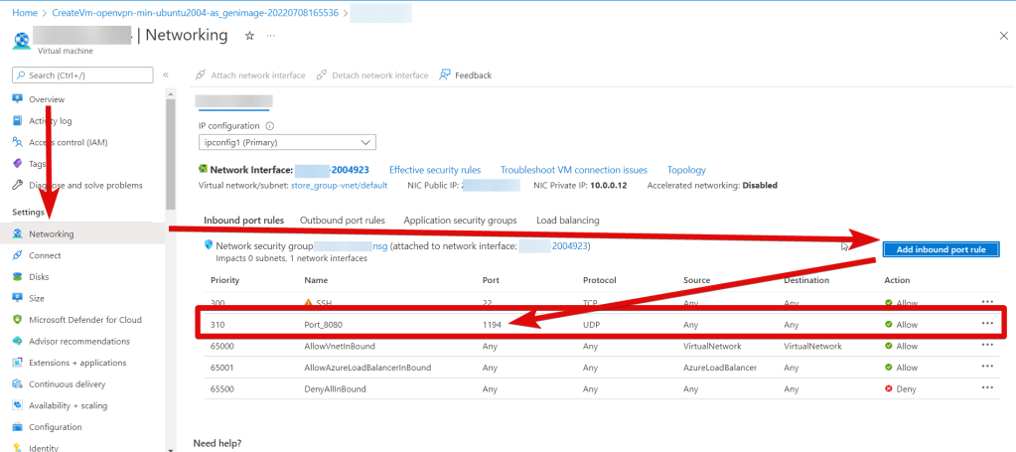This screenshot has width=1016, height=452.
Task: Open the network interface name link
Action: 332,170
